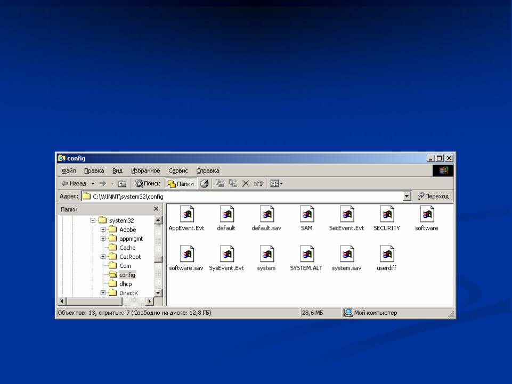
Task: Click the Undo toolbar icon
Action: (258, 184)
